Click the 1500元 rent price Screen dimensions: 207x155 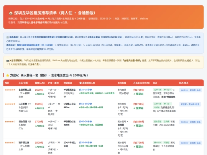click(x=39, y=143)
